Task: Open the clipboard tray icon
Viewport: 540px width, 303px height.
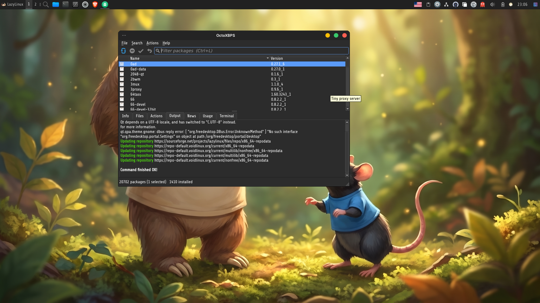Action: 428,4
